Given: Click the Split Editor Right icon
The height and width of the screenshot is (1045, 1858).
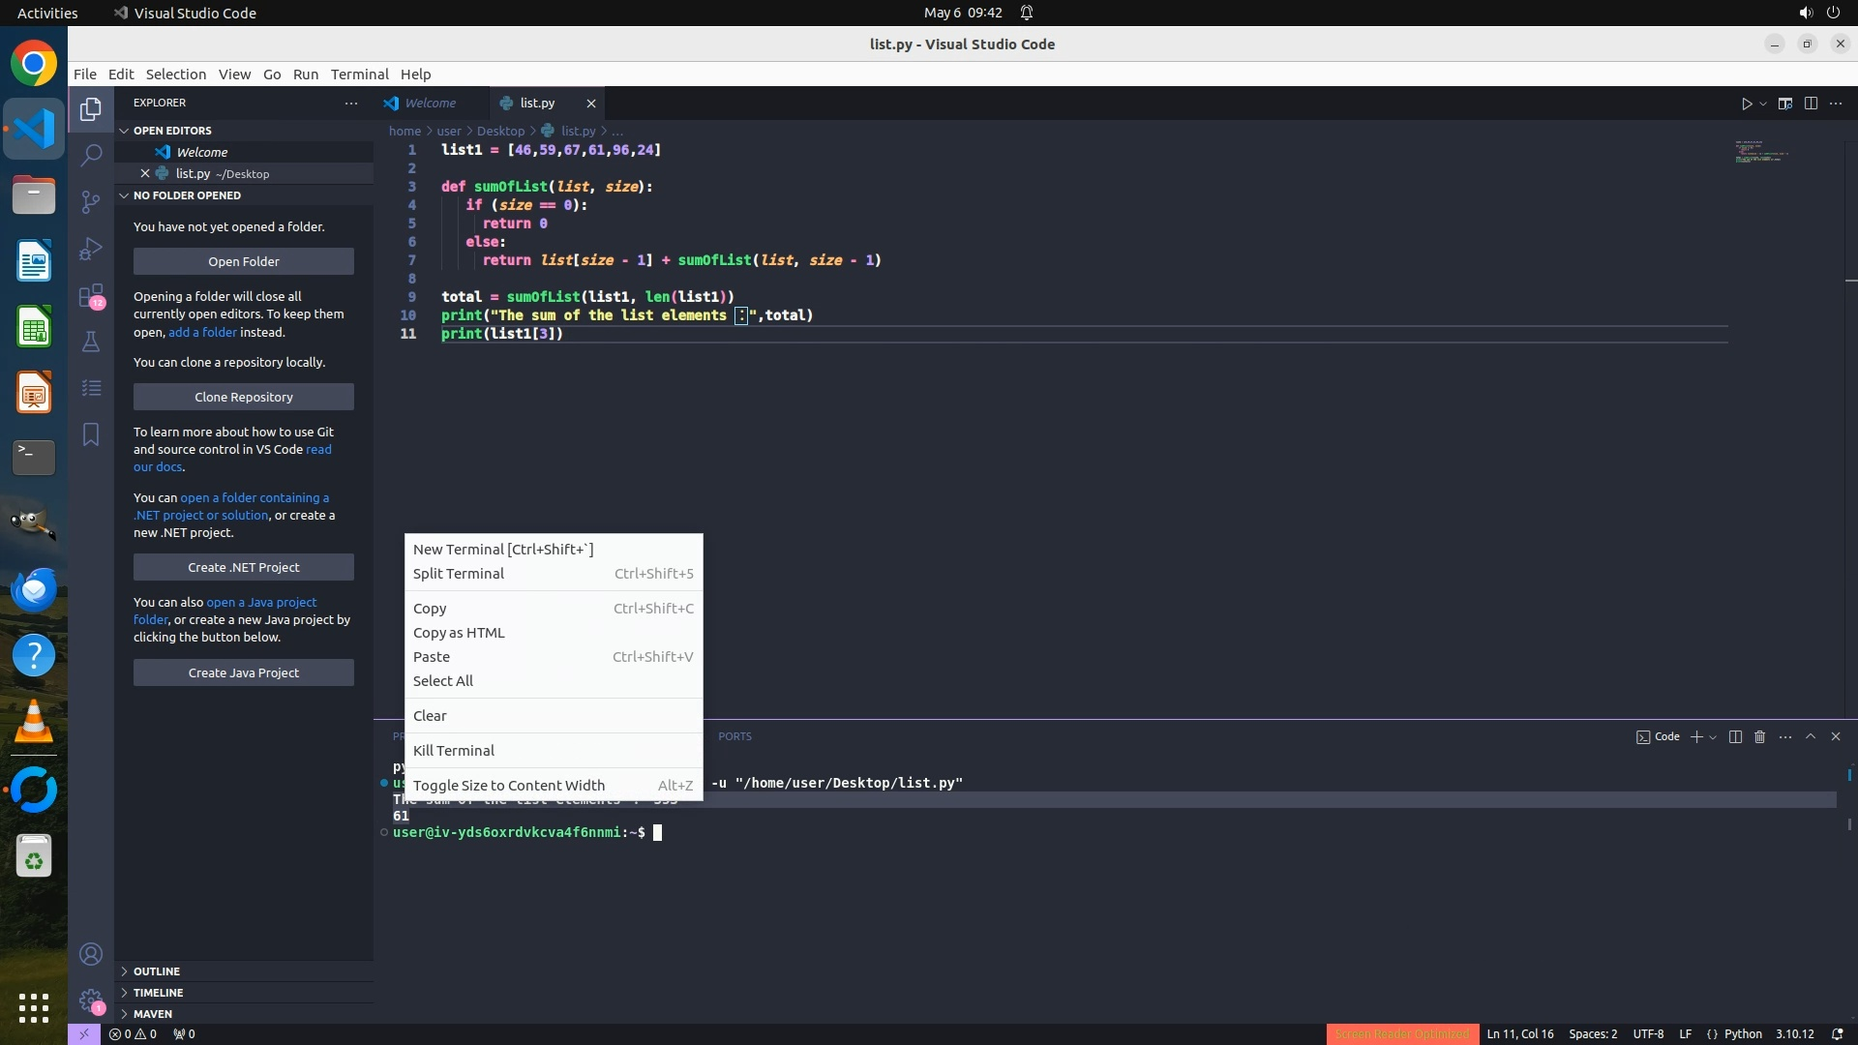Looking at the screenshot, I should (1811, 104).
